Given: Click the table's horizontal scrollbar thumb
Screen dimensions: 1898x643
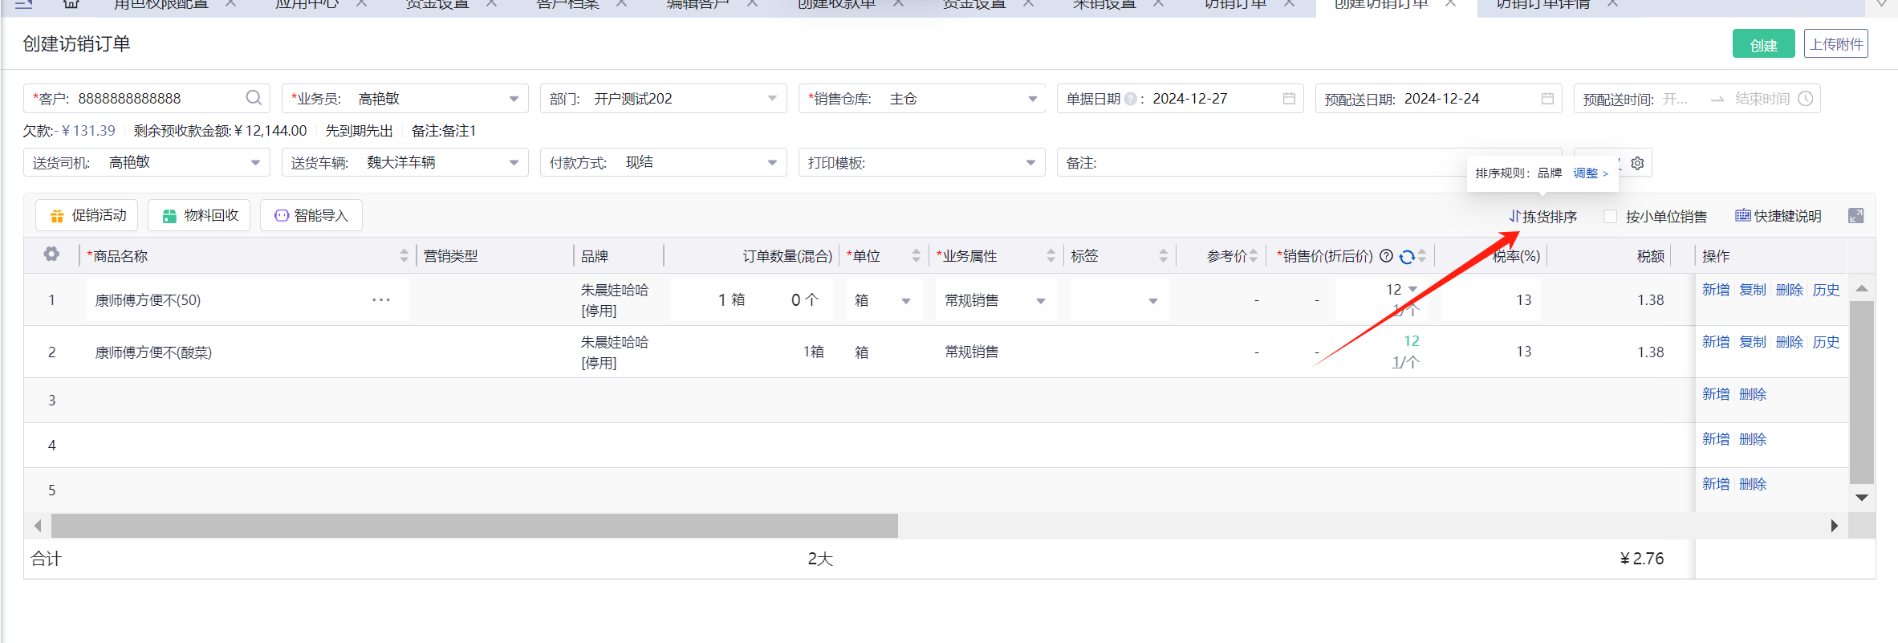Looking at the screenshot, I should click(x=473, y=526).
